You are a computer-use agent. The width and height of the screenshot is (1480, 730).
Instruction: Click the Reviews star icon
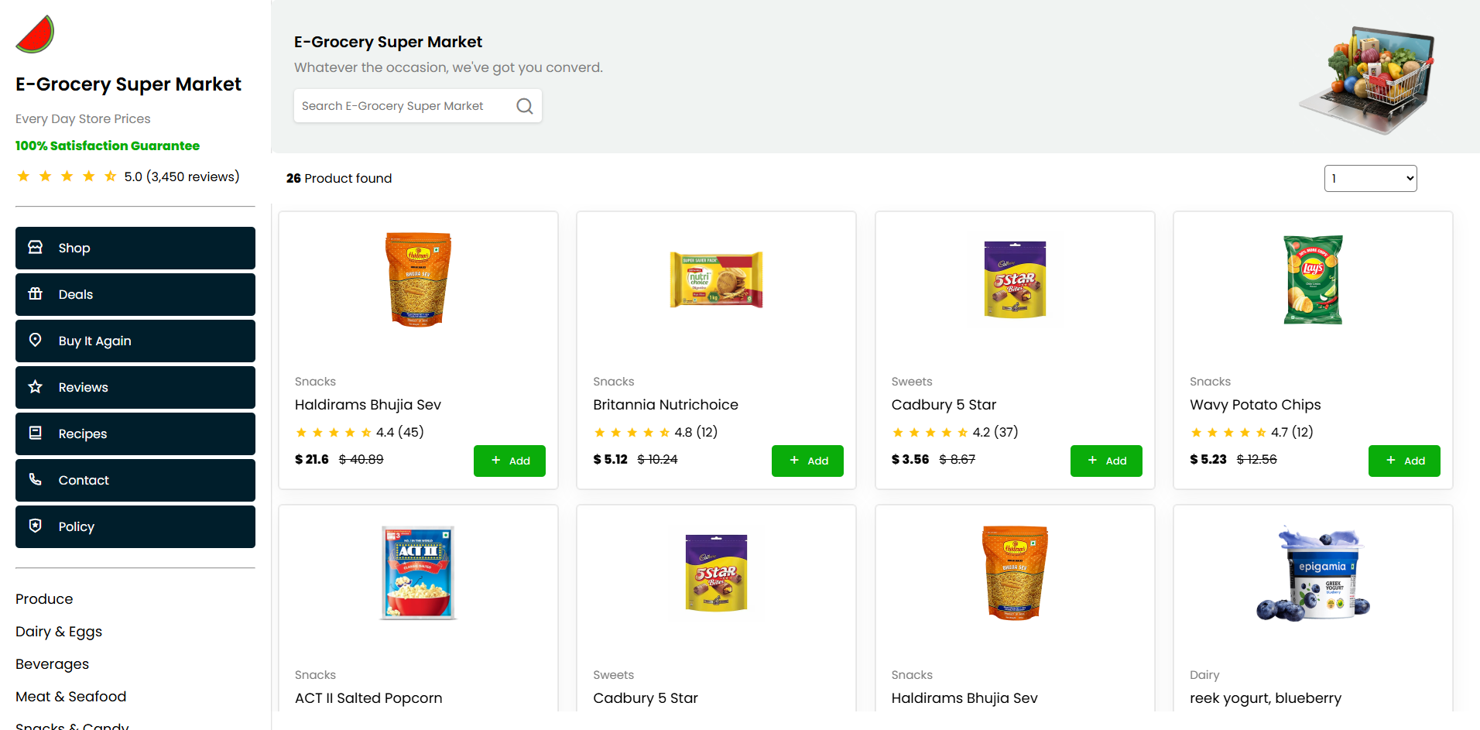[36, 387]
